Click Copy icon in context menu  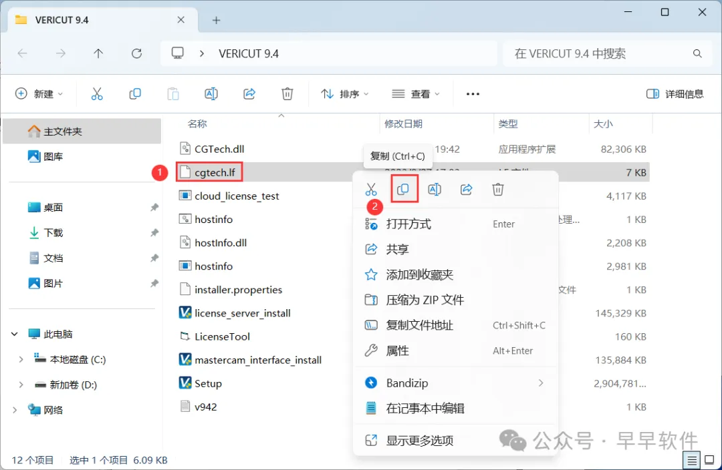tap(403, 189)
